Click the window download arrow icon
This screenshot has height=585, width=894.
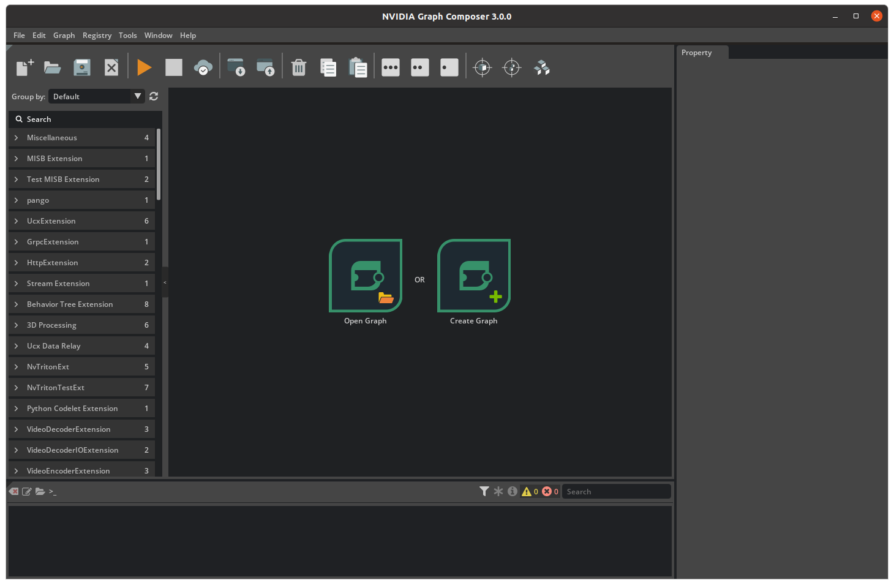coord(236,67)
